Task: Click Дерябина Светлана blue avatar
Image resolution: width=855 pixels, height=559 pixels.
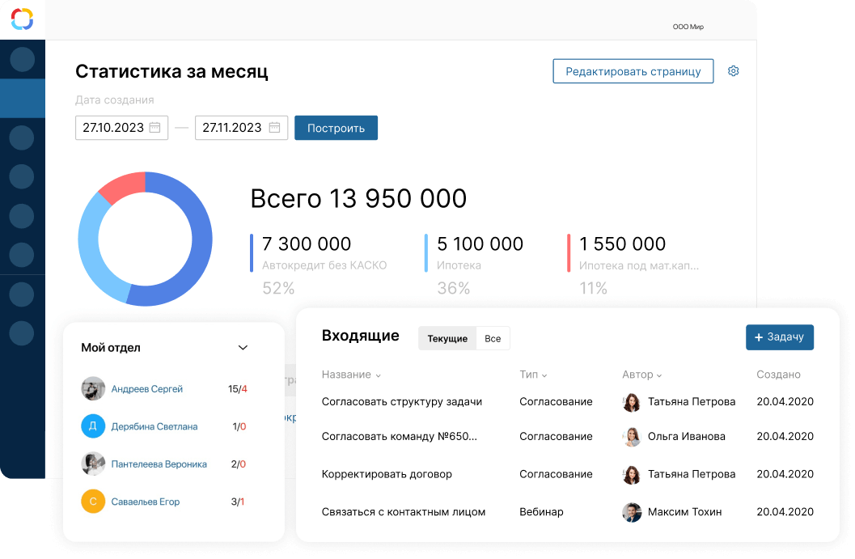Action: pos(93,426)
